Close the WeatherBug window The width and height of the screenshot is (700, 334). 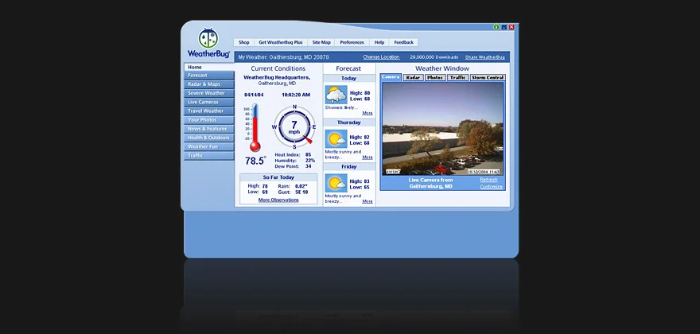[x=511, y=27]
